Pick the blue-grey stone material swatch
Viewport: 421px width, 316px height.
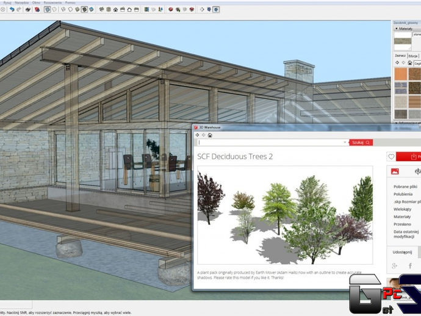point(401,88)
